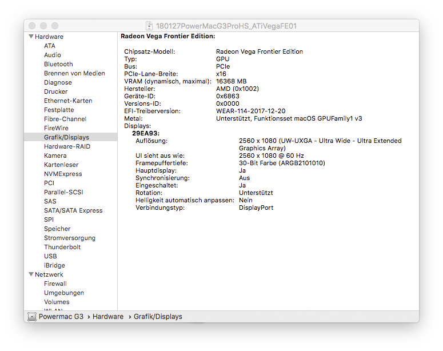Select the Hardware category label

point(49,37)
